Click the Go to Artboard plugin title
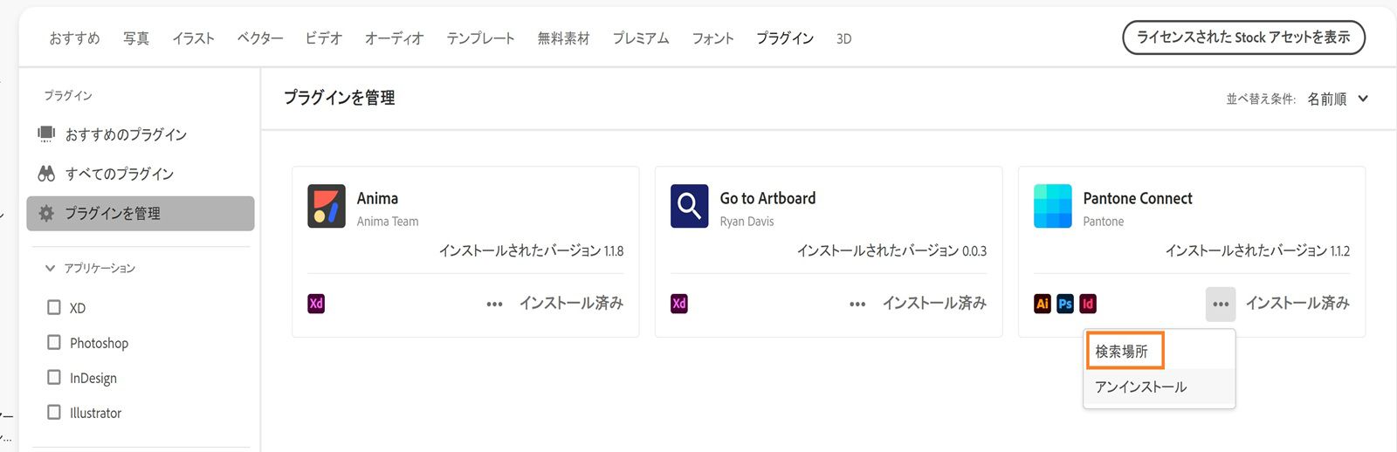The image size is (1397, 452). click(x=768, y=198)
